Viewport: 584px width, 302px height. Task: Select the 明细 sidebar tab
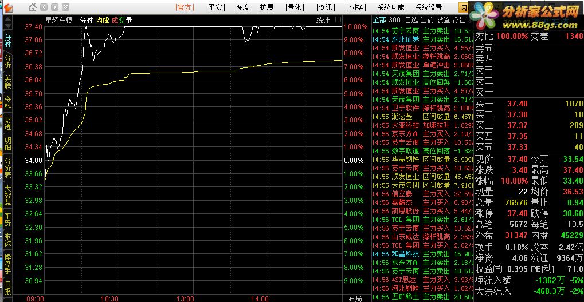8,144
